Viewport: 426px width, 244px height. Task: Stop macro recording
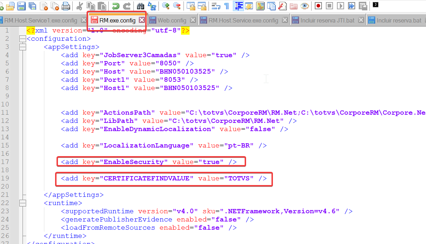click(329, 6)
